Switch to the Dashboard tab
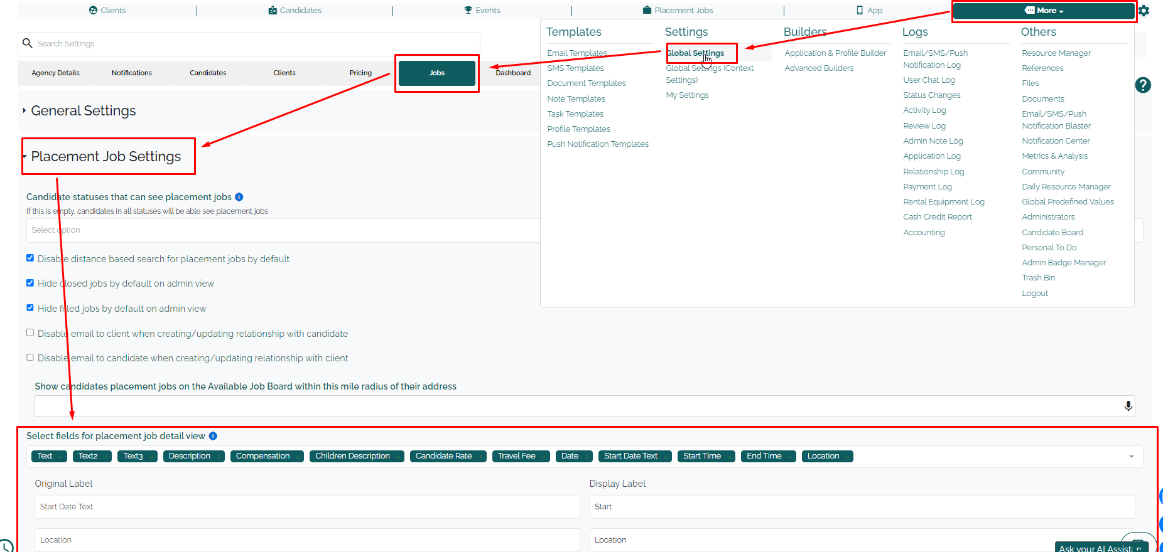The width and height of the screenshot is (1163, 552). [513, 73]
